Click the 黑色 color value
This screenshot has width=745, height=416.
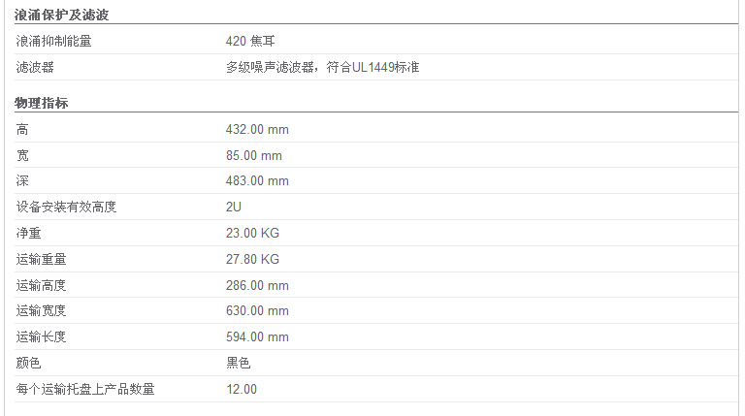point(238,363)
